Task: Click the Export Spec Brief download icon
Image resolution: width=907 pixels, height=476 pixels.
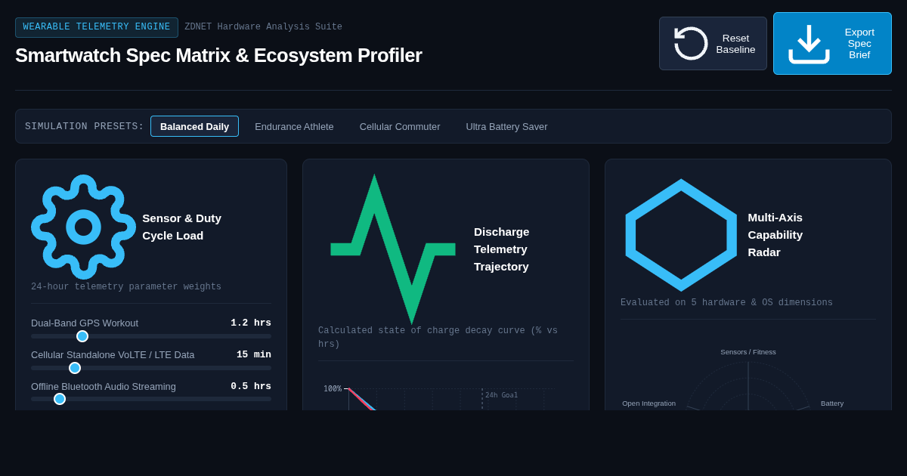Action: (x=809, y=44)
